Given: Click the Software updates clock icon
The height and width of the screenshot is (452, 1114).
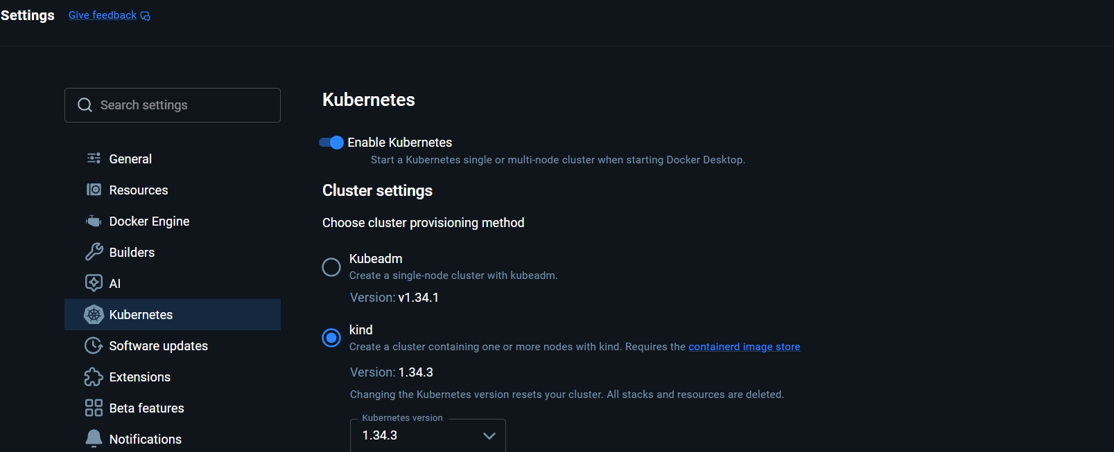Looking at the screenshot, I should (x=94, y=345).
